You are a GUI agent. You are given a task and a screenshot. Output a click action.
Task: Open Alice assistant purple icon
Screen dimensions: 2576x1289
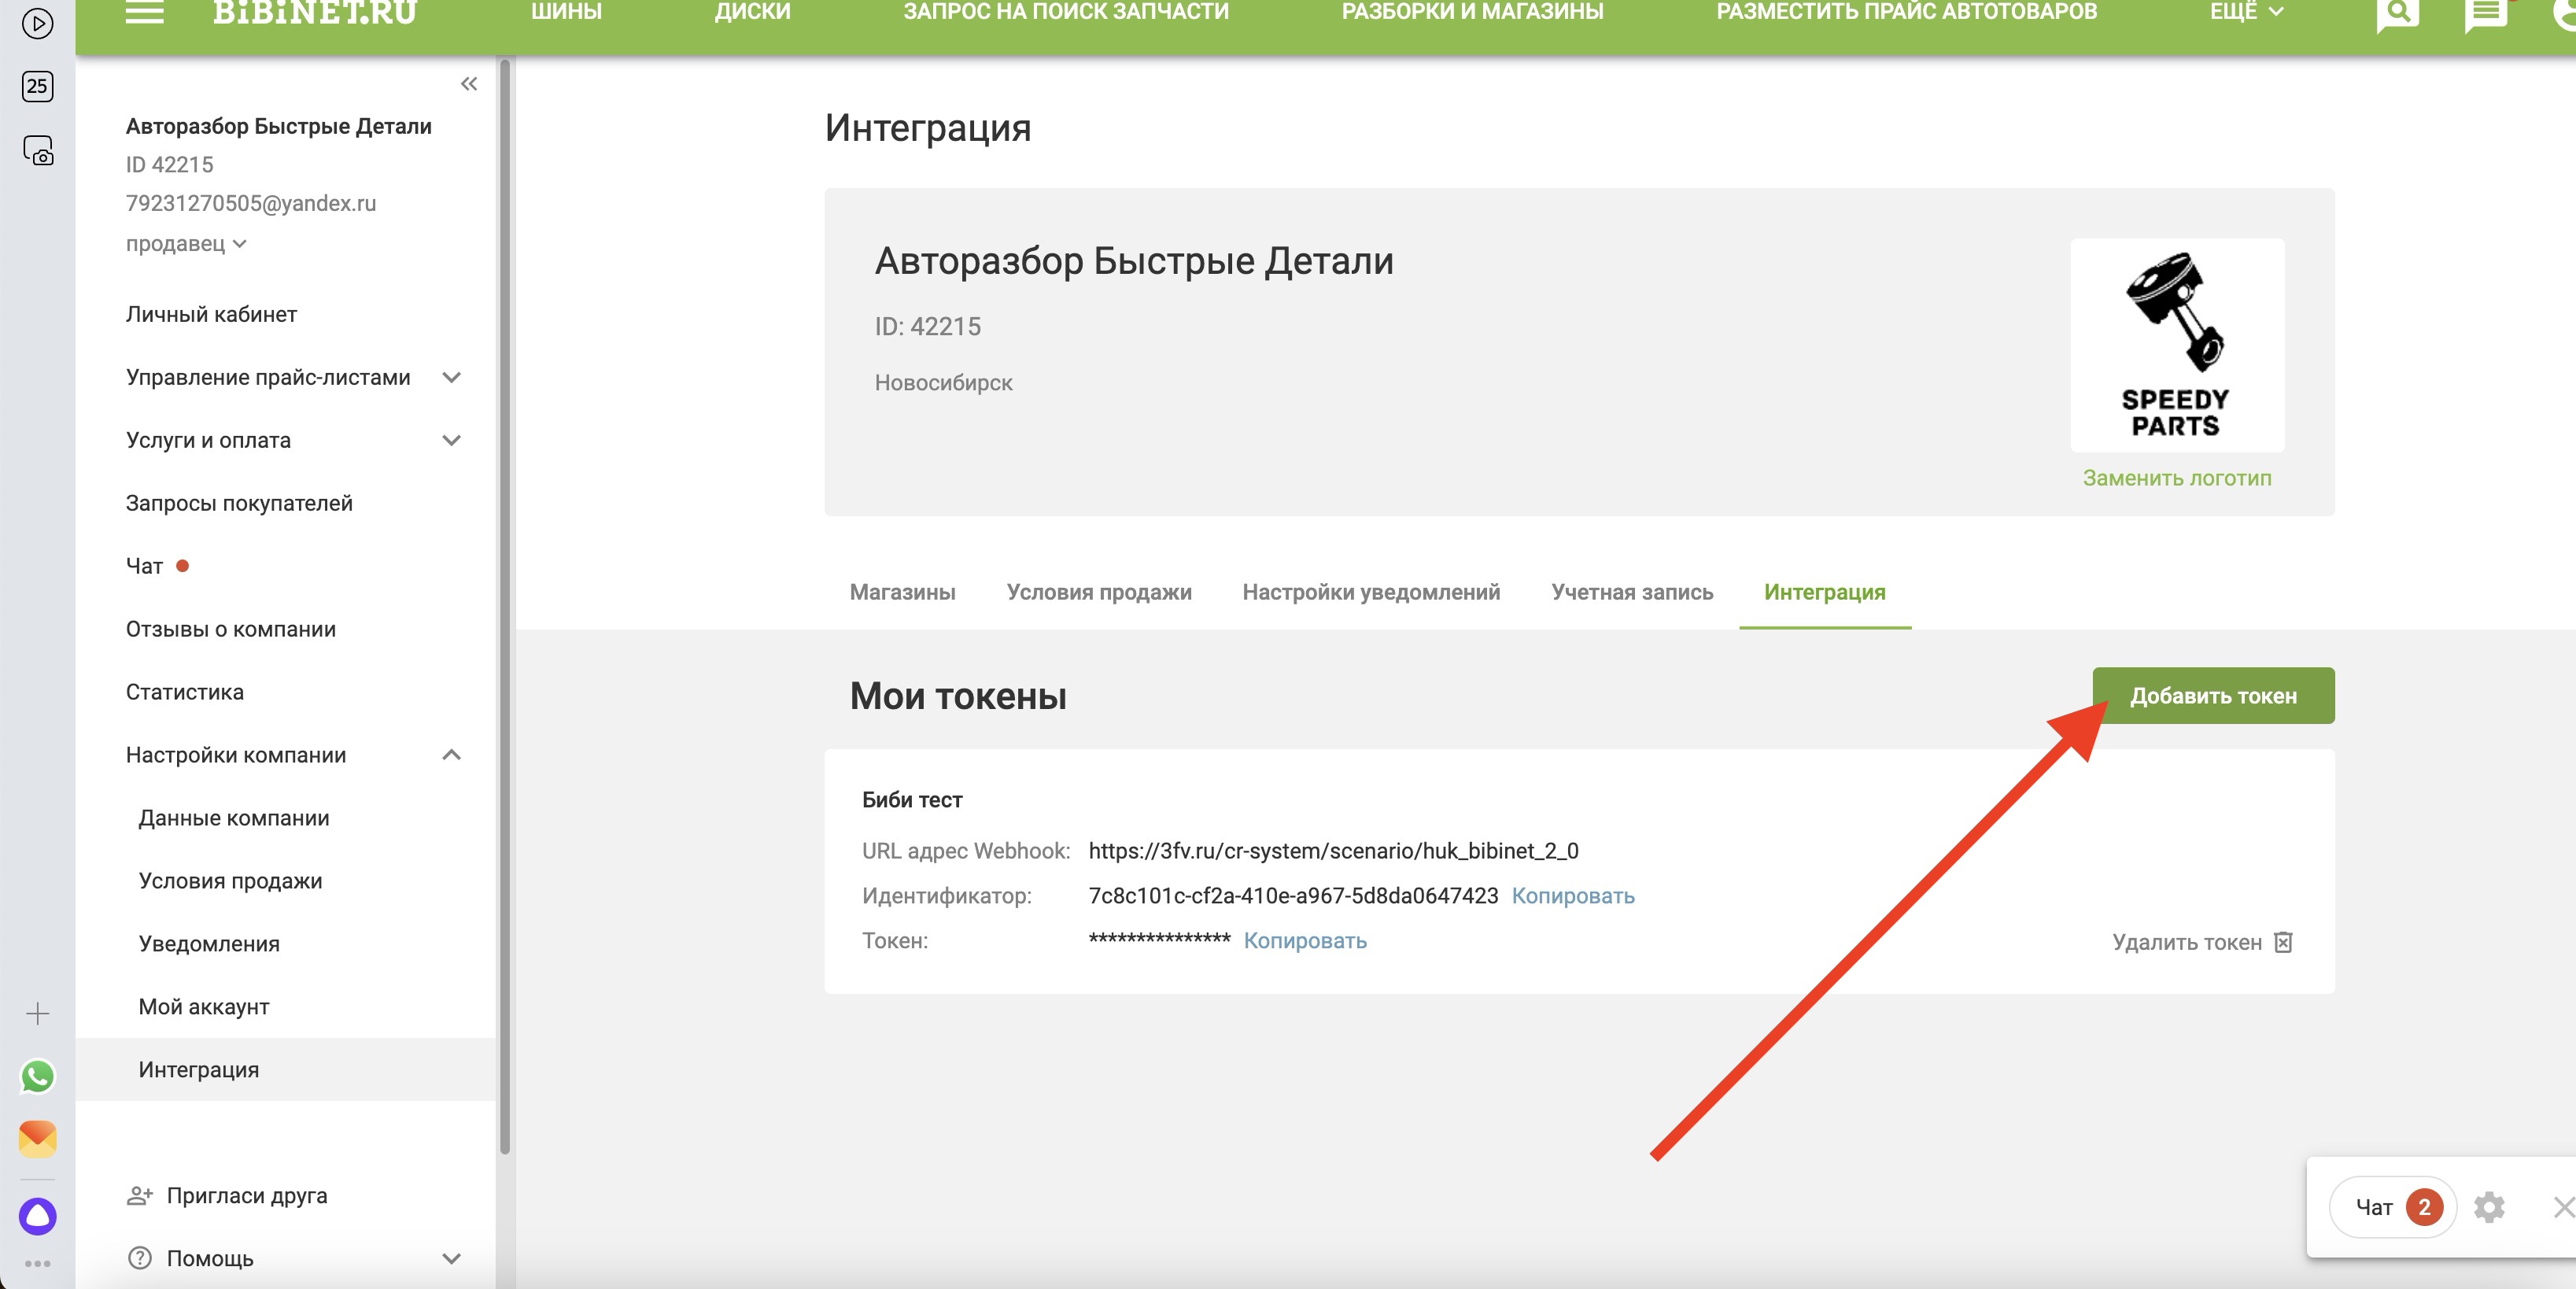coord(37,1216)
